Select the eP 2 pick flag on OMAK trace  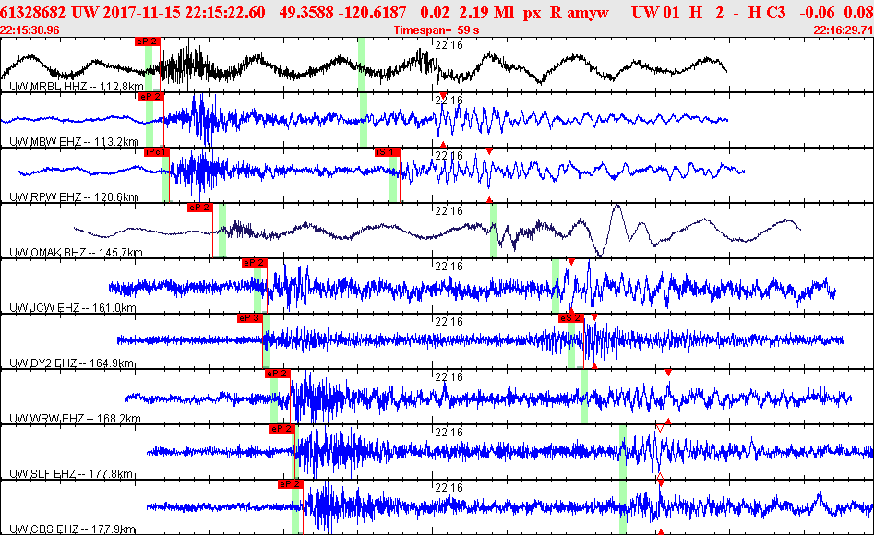[200, 208]
